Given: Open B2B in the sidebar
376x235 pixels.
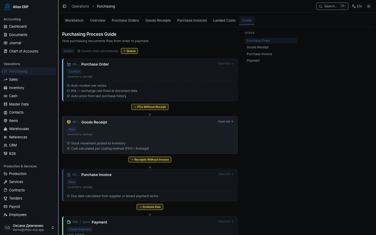Looking at the screenshot, I should 29,154.
